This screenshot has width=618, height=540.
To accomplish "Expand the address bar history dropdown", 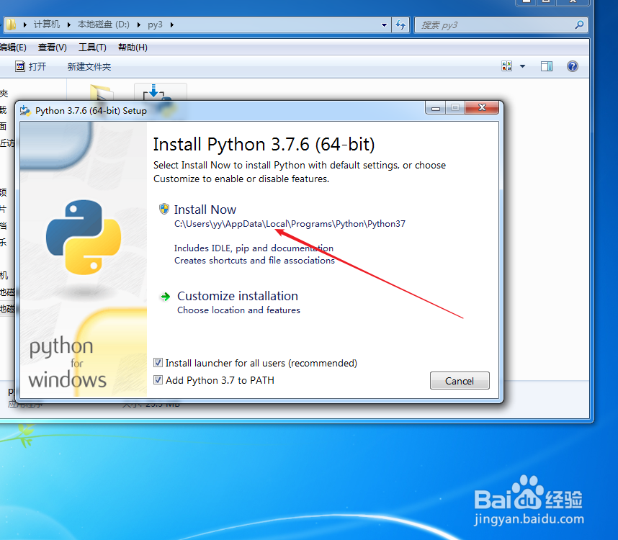I will pyautogui.click(x=384, y=24).
